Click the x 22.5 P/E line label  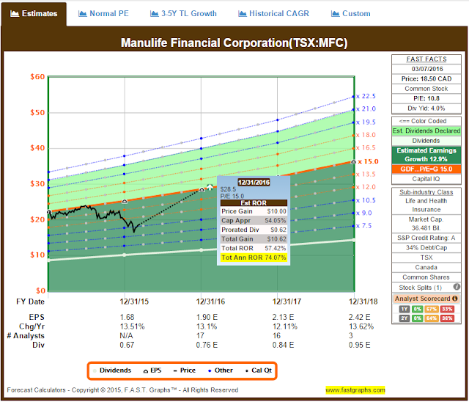pyautogui.click(x=366, y=96)
